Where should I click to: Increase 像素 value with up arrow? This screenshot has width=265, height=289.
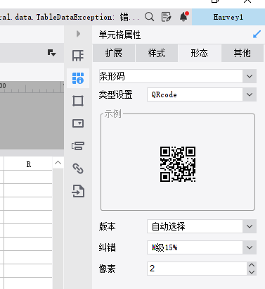coord(252,265)
